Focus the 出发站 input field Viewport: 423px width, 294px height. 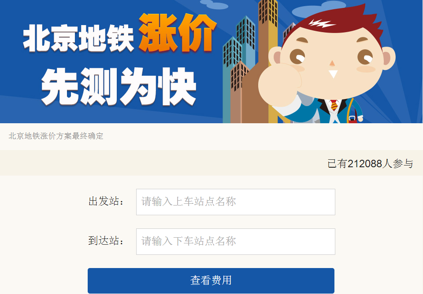pos(235,202)
